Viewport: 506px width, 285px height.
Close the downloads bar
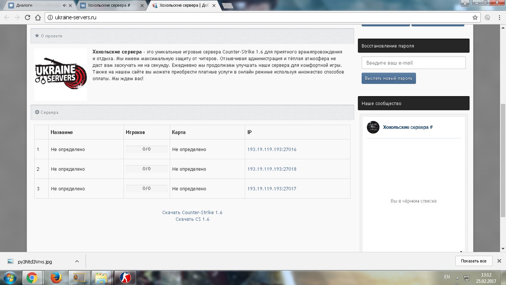pos(499,261)
